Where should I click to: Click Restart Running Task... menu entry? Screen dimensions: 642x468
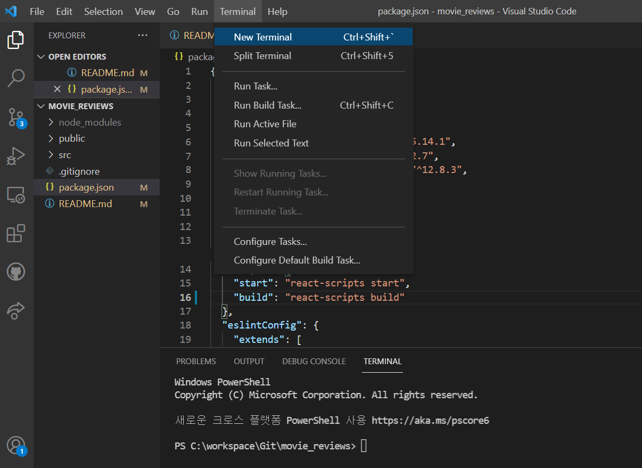pos(314,192)
